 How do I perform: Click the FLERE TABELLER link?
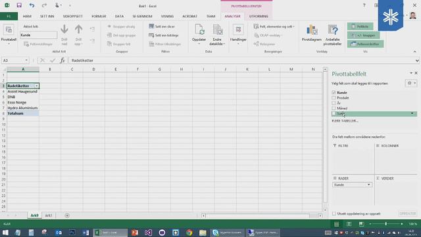pos(345,121)
